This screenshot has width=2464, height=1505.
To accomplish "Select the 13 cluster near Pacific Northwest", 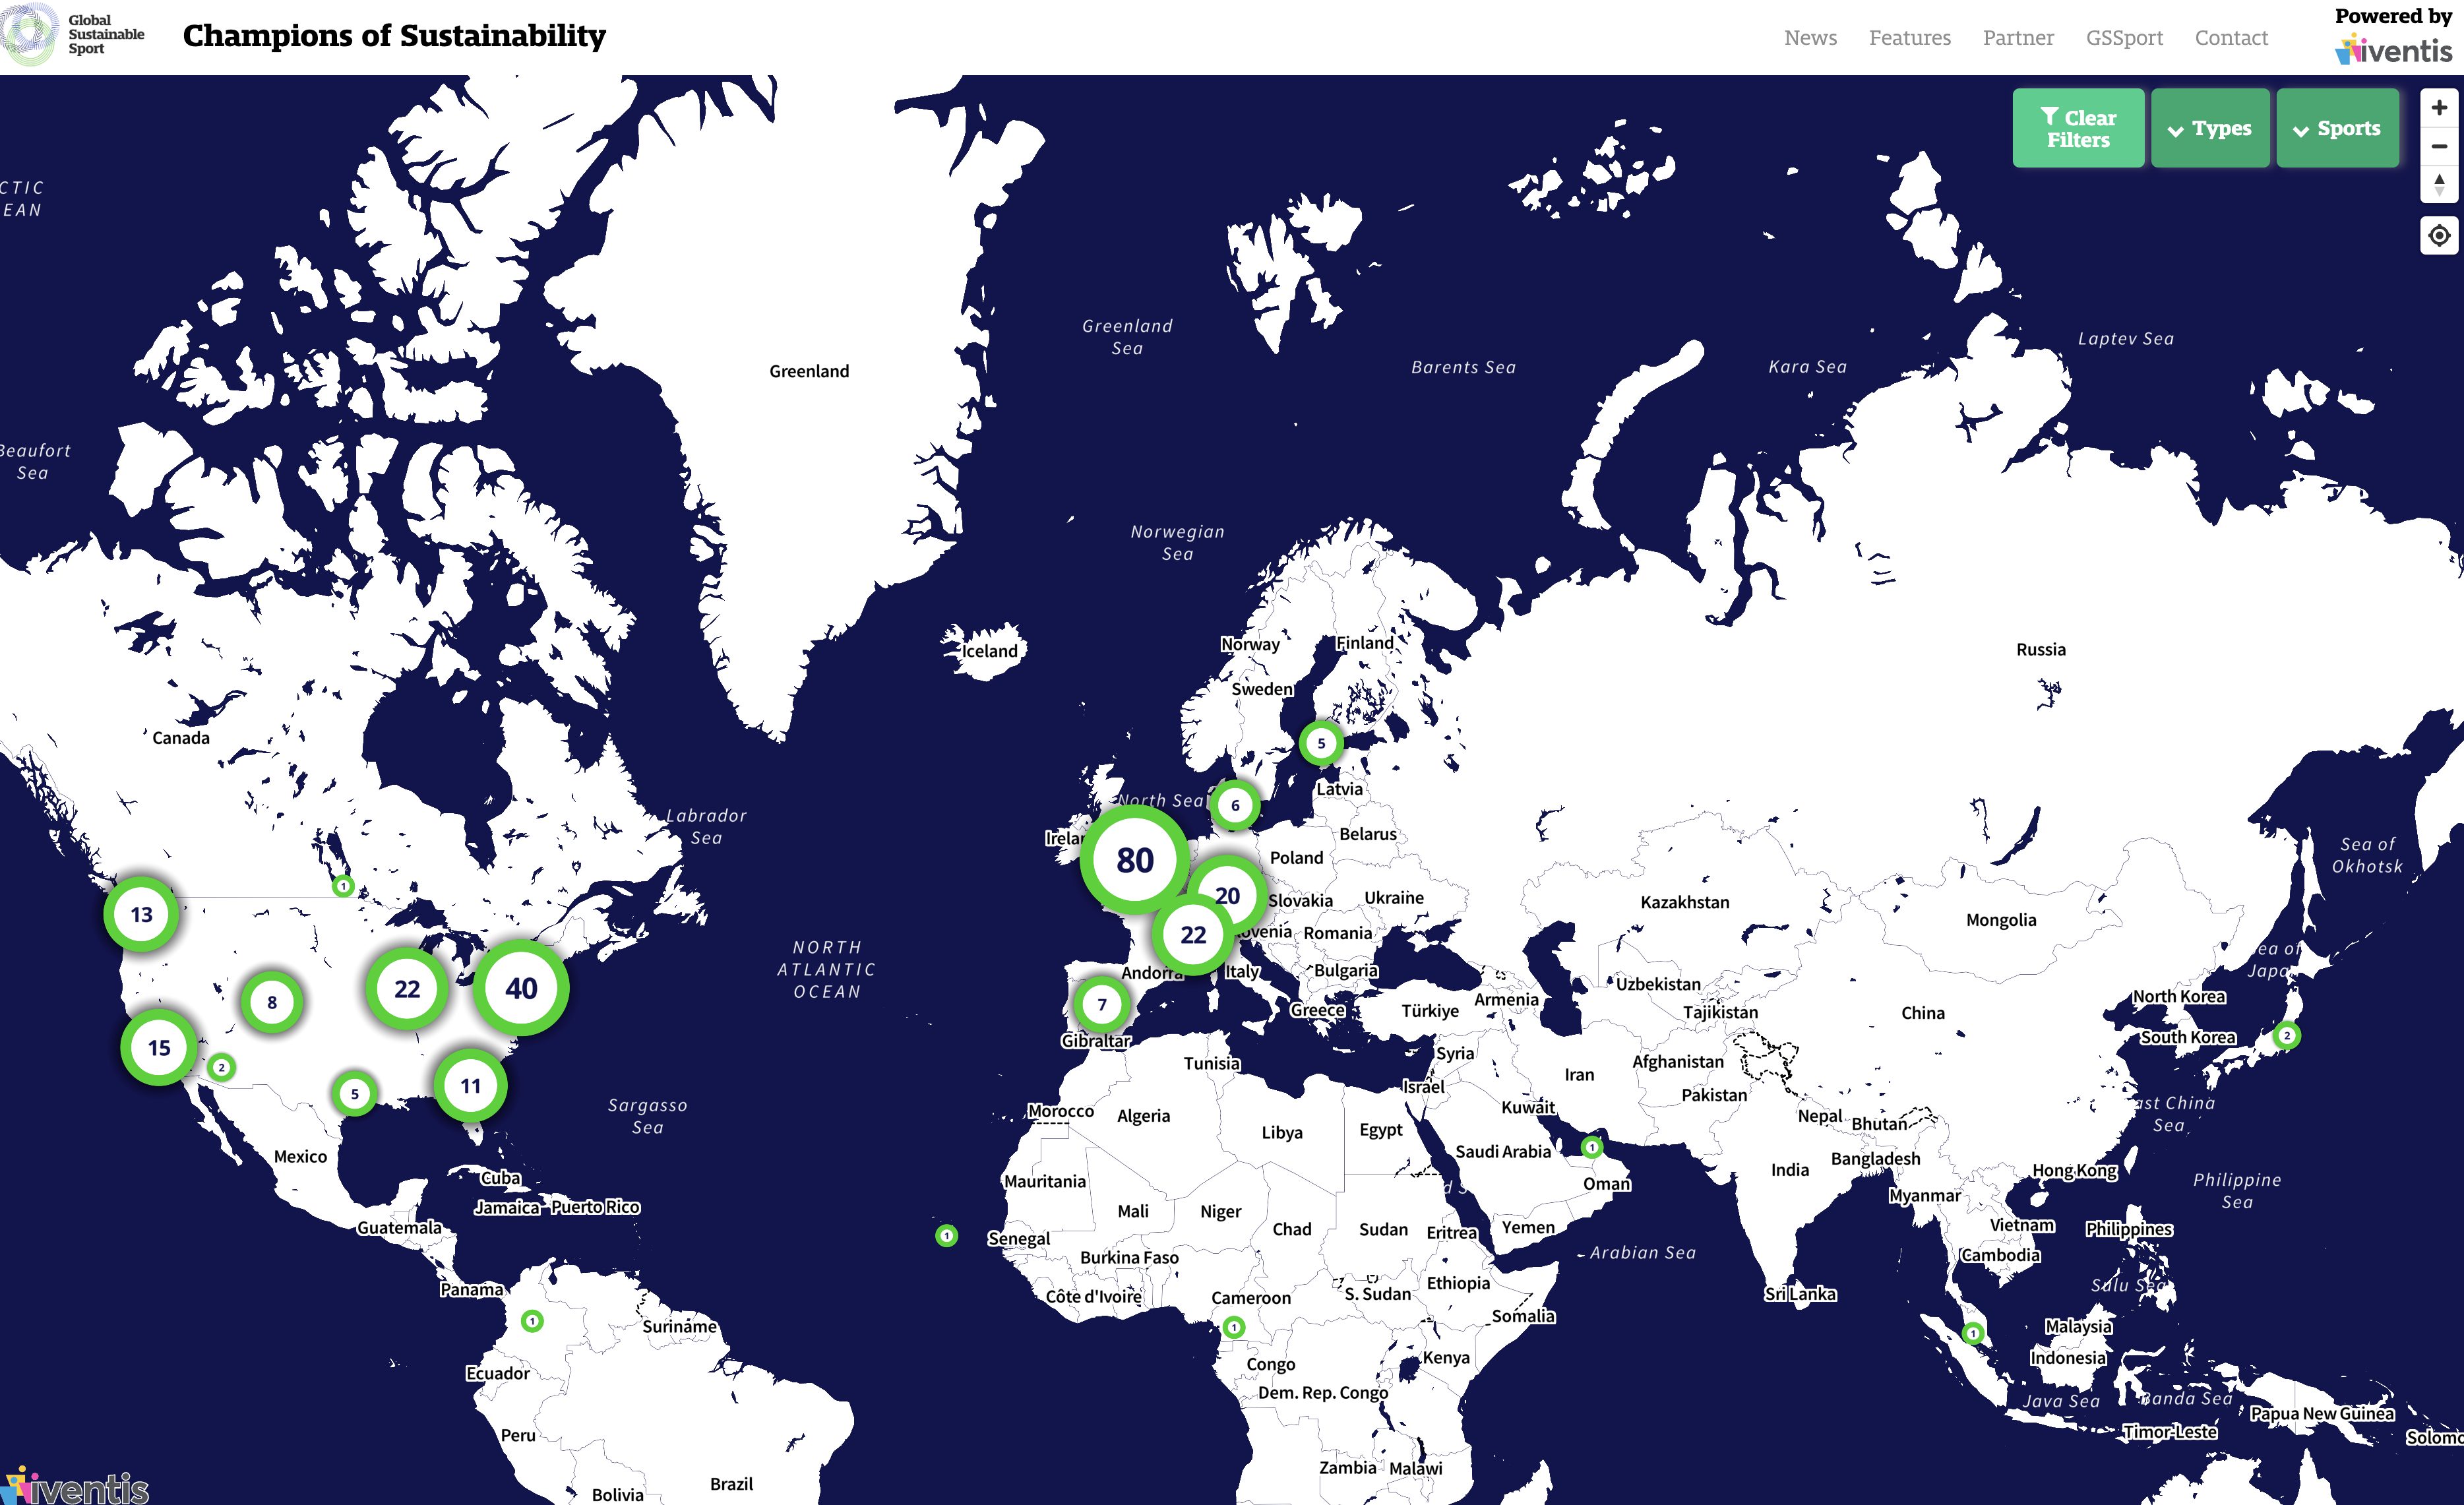I will pyautogui.click(x=142, y=914).
